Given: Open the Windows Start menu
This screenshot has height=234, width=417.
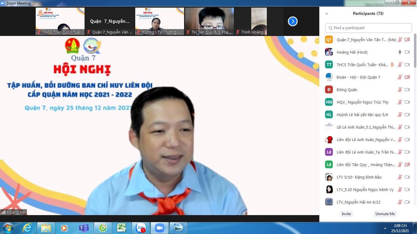Looking at the screenshot, I should pos(8,228).
